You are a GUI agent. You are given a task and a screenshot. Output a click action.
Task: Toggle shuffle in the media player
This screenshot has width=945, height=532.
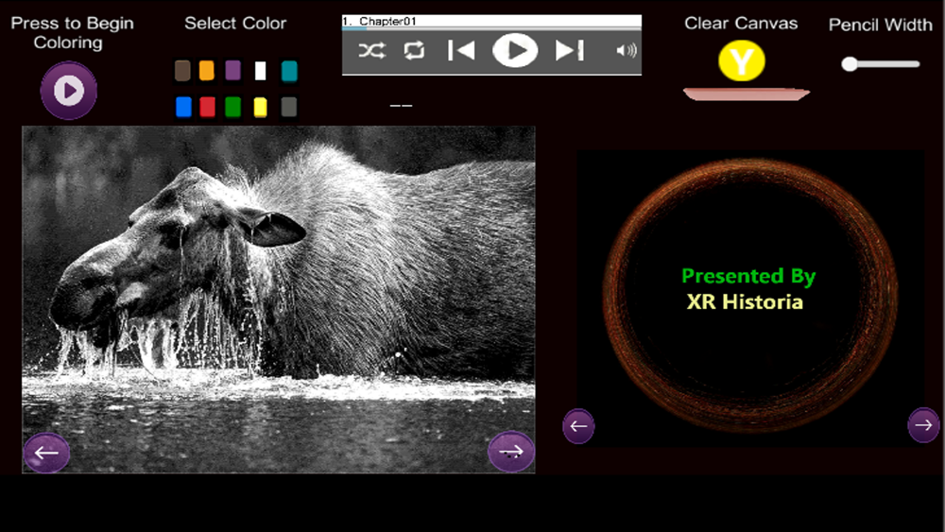[371, 51]
